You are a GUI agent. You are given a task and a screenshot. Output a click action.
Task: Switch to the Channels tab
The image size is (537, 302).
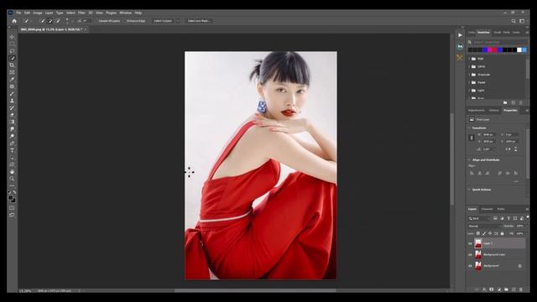(x=487, y=209)
